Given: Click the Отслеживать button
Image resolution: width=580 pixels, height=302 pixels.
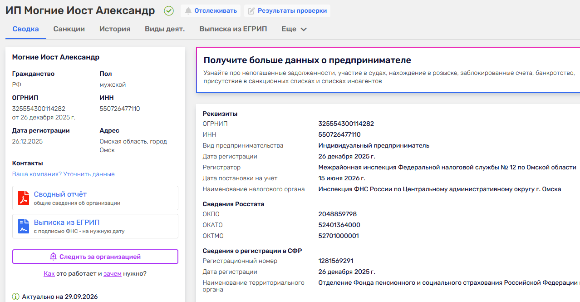Looking at the screenshot, I should 211,11.
